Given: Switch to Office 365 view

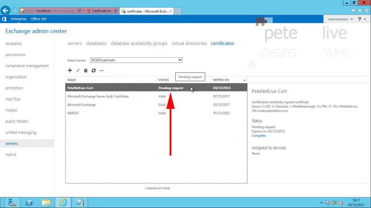Looking at the screenshot, I should click(38, 19).
